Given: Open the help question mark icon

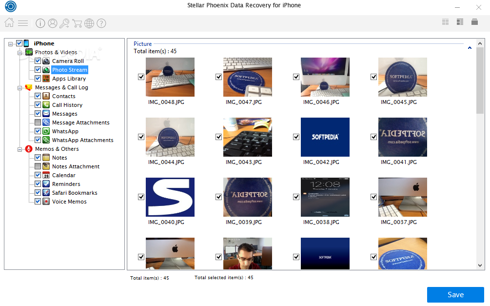Looking at the screenshot, I should coord(101,23).
